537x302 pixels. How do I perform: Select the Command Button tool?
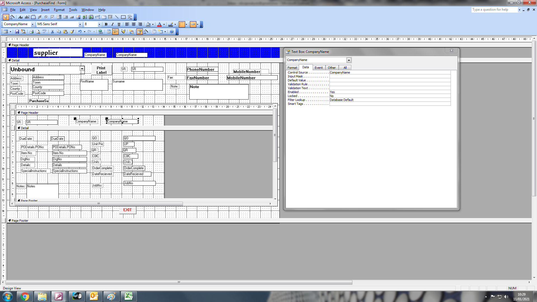pos(72,17)
